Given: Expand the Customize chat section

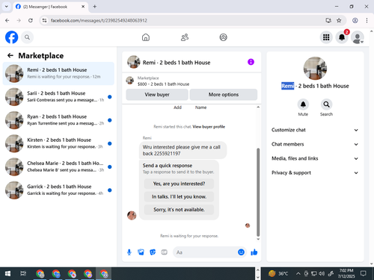Looking at the screenshot, I should point(315,130).
